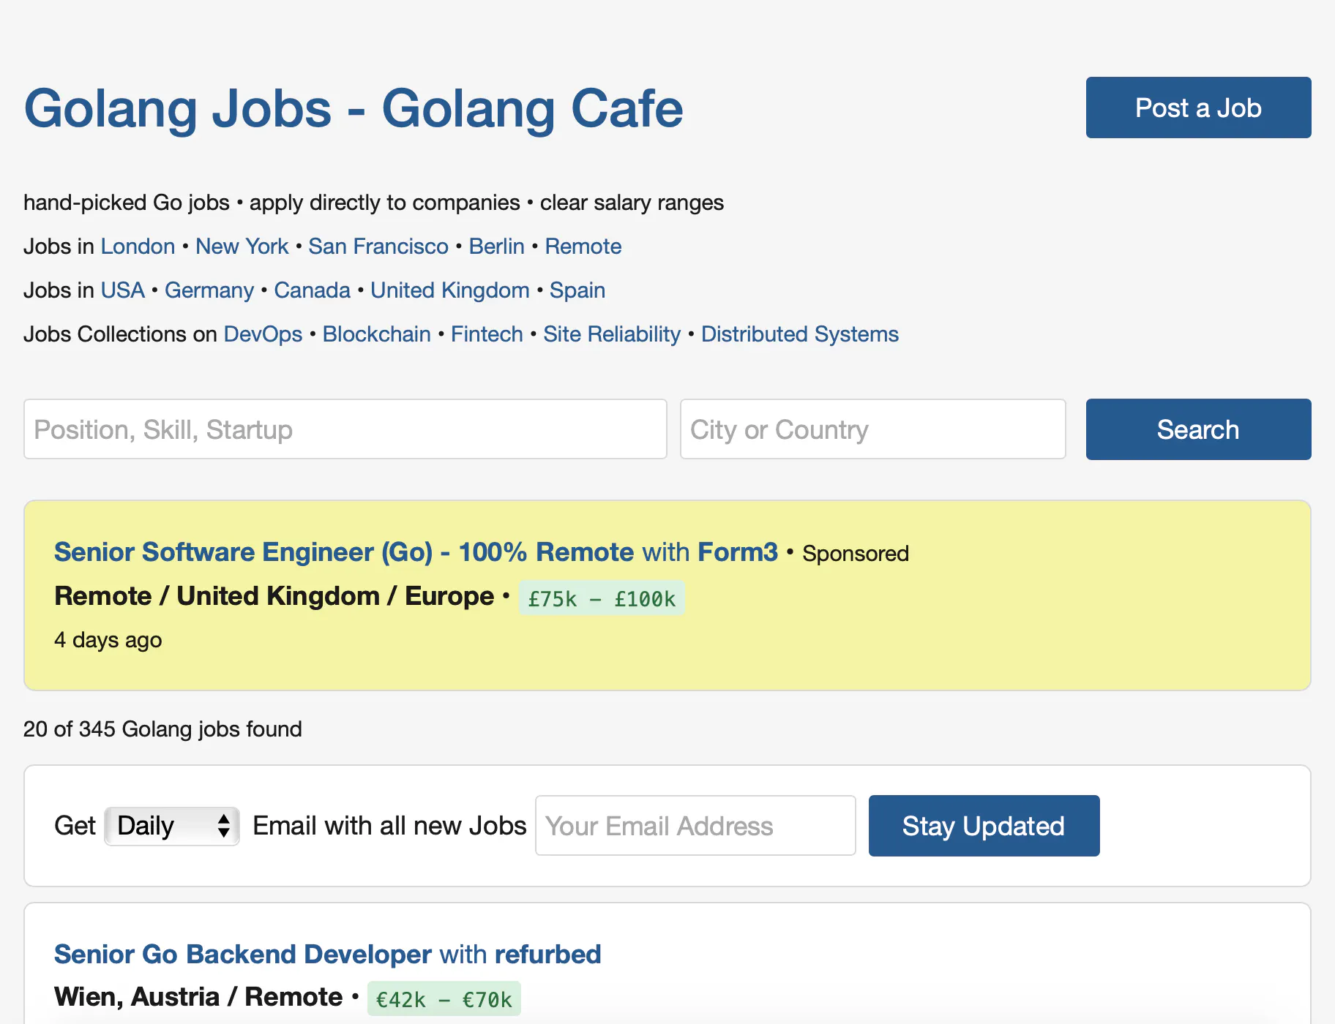The image size is (1335, 1024).
Task: Click Remote / United Kingdom / Europe location
Action: coord(274,596)
